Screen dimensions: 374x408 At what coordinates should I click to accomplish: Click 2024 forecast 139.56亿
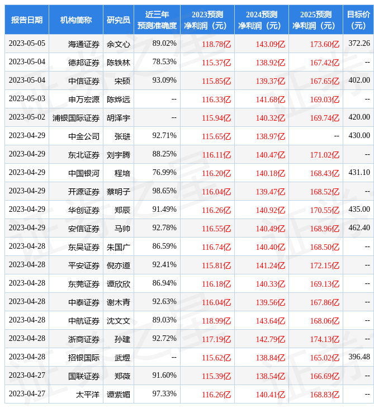tap(271, 302)
